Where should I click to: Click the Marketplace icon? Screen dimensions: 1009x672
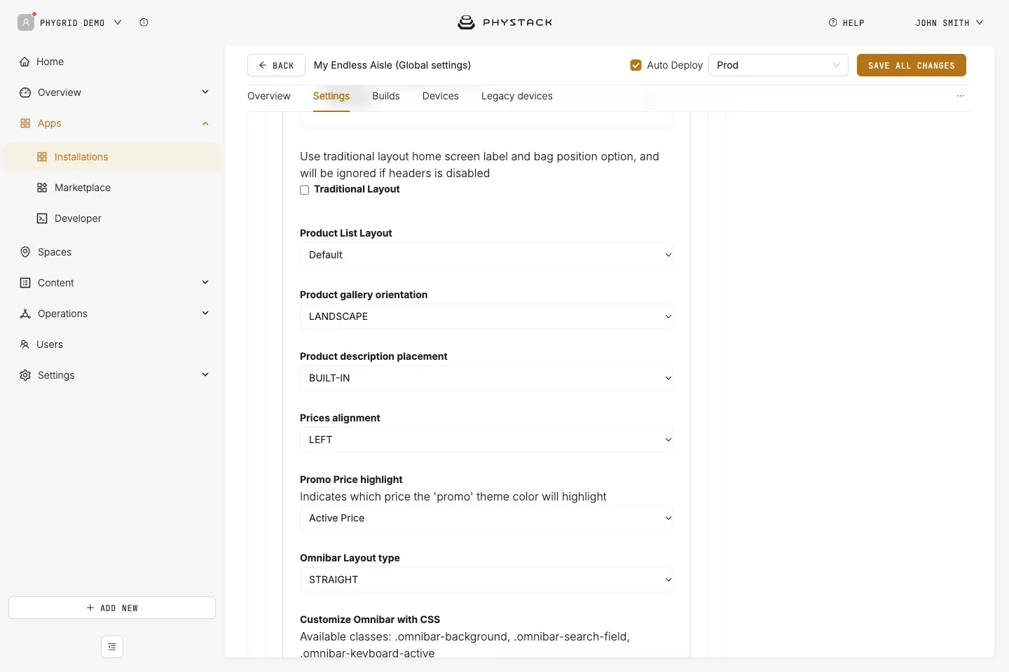[x=42, y=188]
